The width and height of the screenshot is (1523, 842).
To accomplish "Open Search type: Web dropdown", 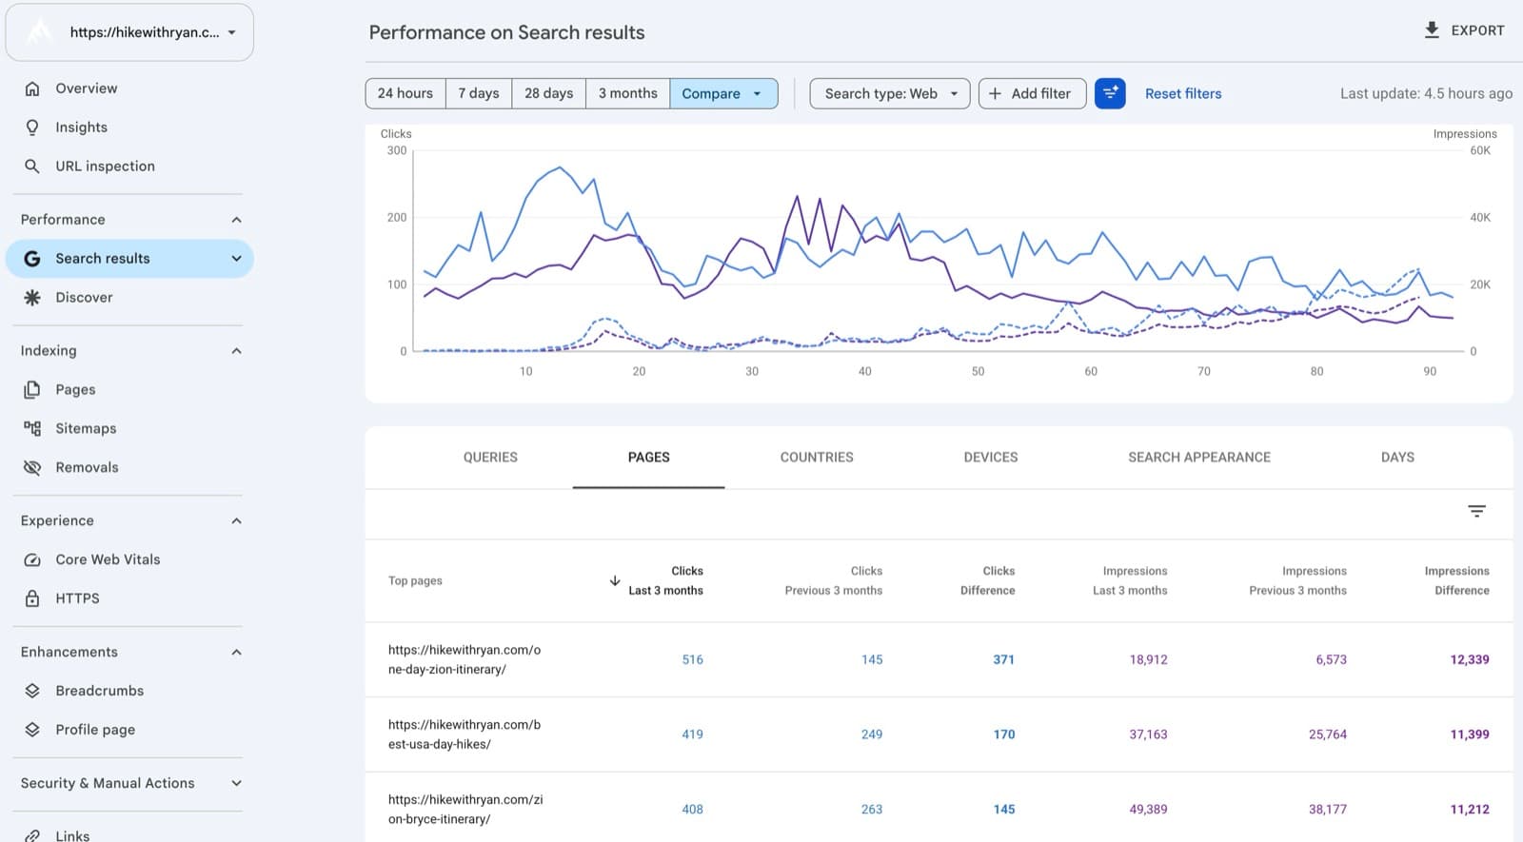I will coord(890,93).
